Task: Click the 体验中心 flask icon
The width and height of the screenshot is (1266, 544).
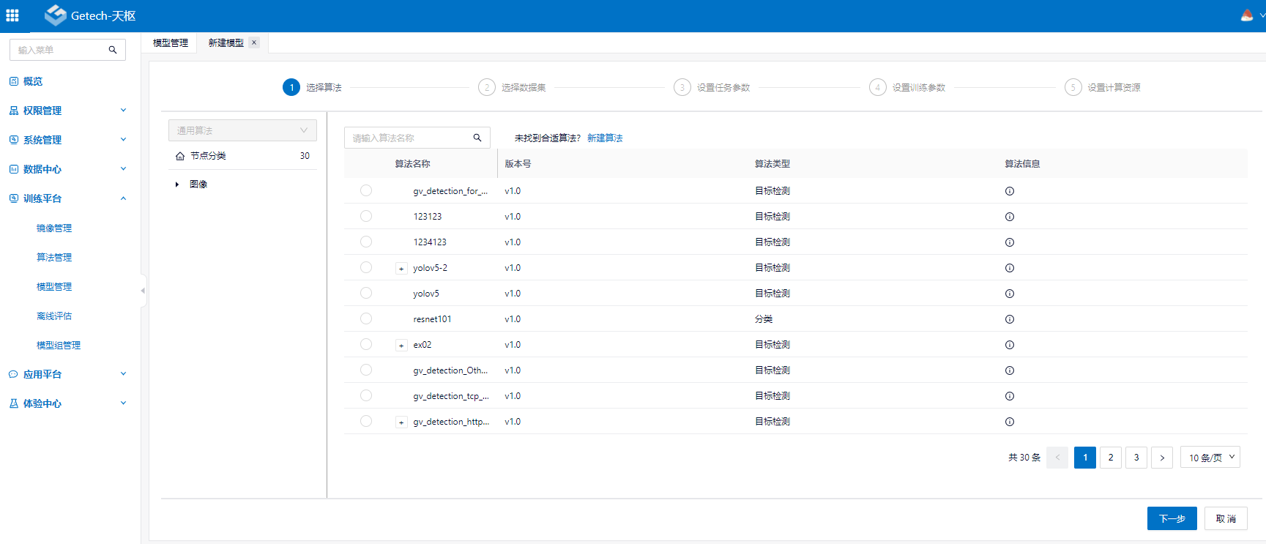Action: pyautogui.click(x=13, y=403)
